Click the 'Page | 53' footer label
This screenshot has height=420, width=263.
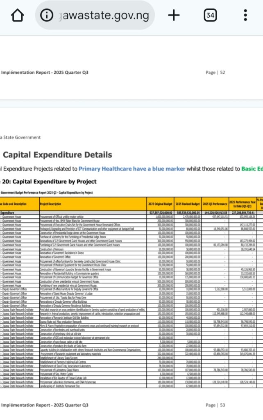[216, 405]
